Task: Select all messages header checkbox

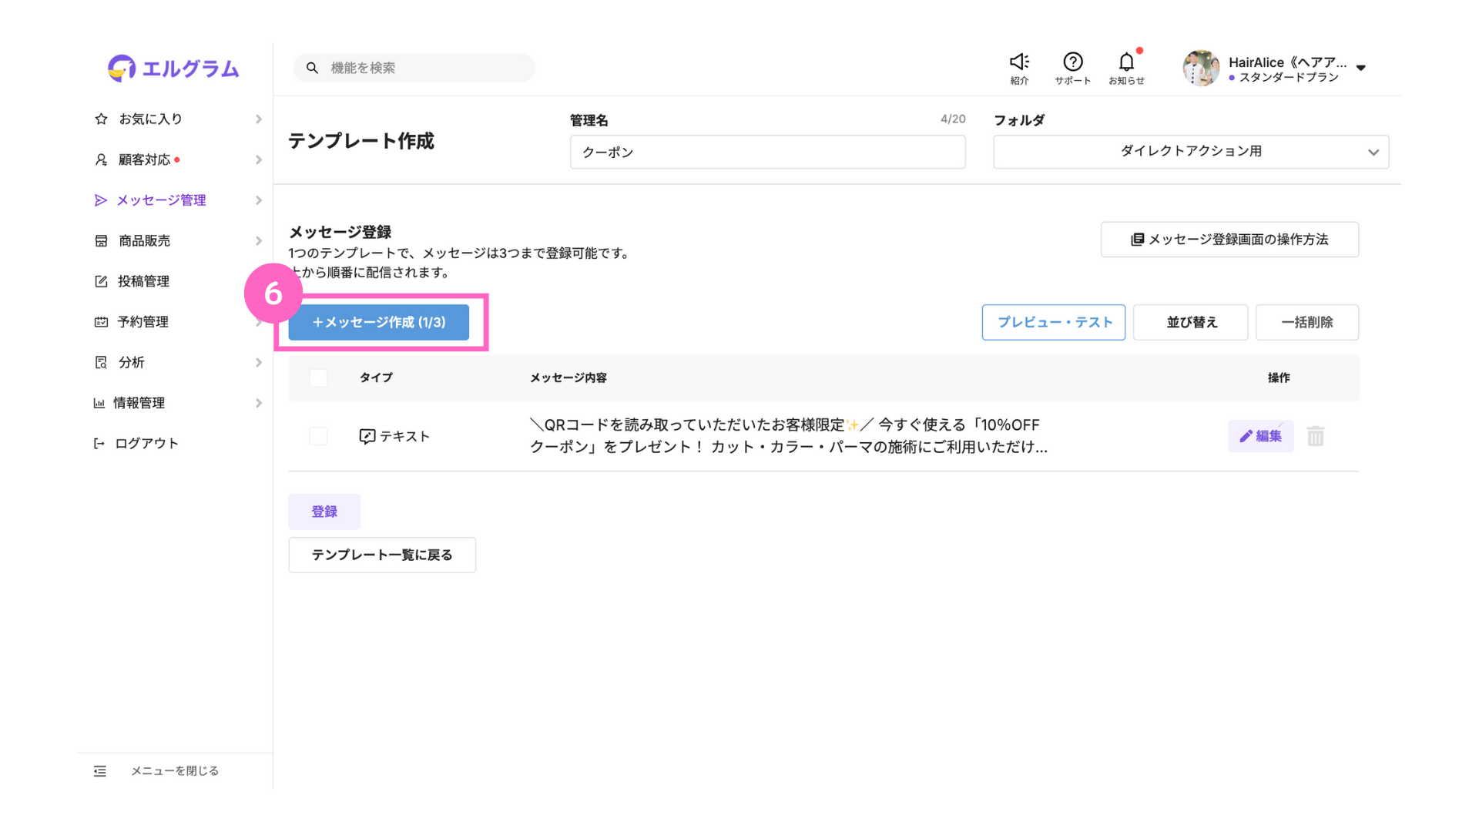Action: (318, 377)
